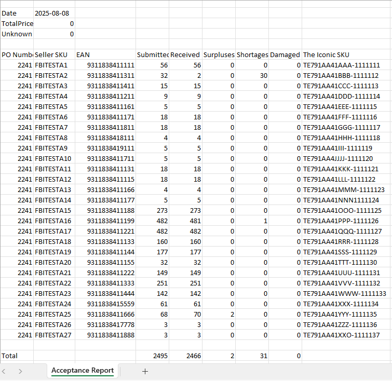Select the Damaged header cell

(x=285, y=55)
